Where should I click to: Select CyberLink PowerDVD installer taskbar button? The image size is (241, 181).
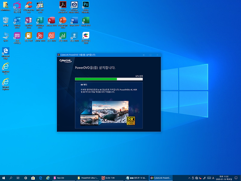(160, 178)
